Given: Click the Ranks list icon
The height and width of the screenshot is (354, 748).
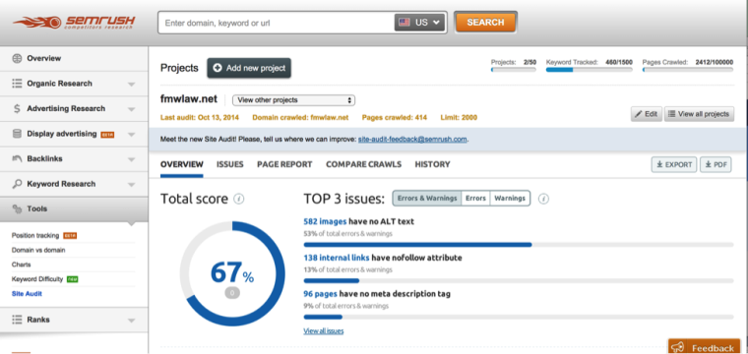Looking at the screenshot, I should (17, 320).
